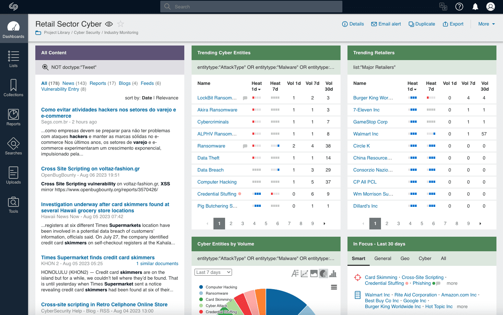Click comment icon next to Ransomware row
503x315 pixels.
[x=245, y=146]
